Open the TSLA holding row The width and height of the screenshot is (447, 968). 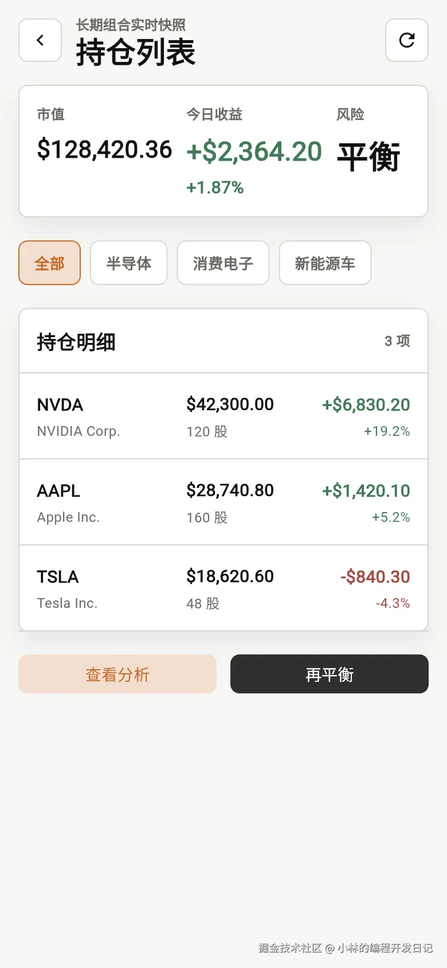tap(223, 588)
